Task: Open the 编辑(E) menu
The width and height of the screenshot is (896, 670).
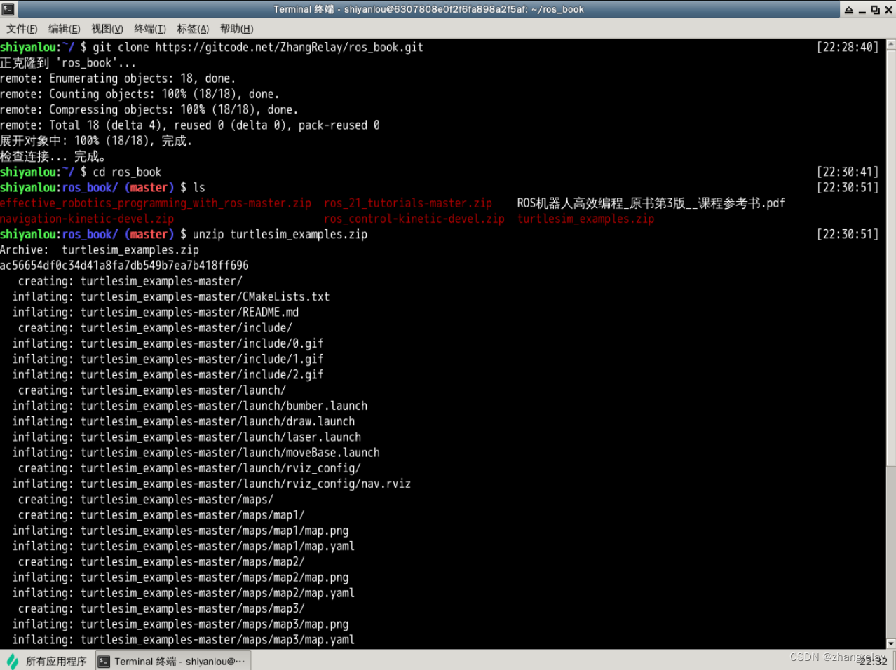Action: pos(64,29)
